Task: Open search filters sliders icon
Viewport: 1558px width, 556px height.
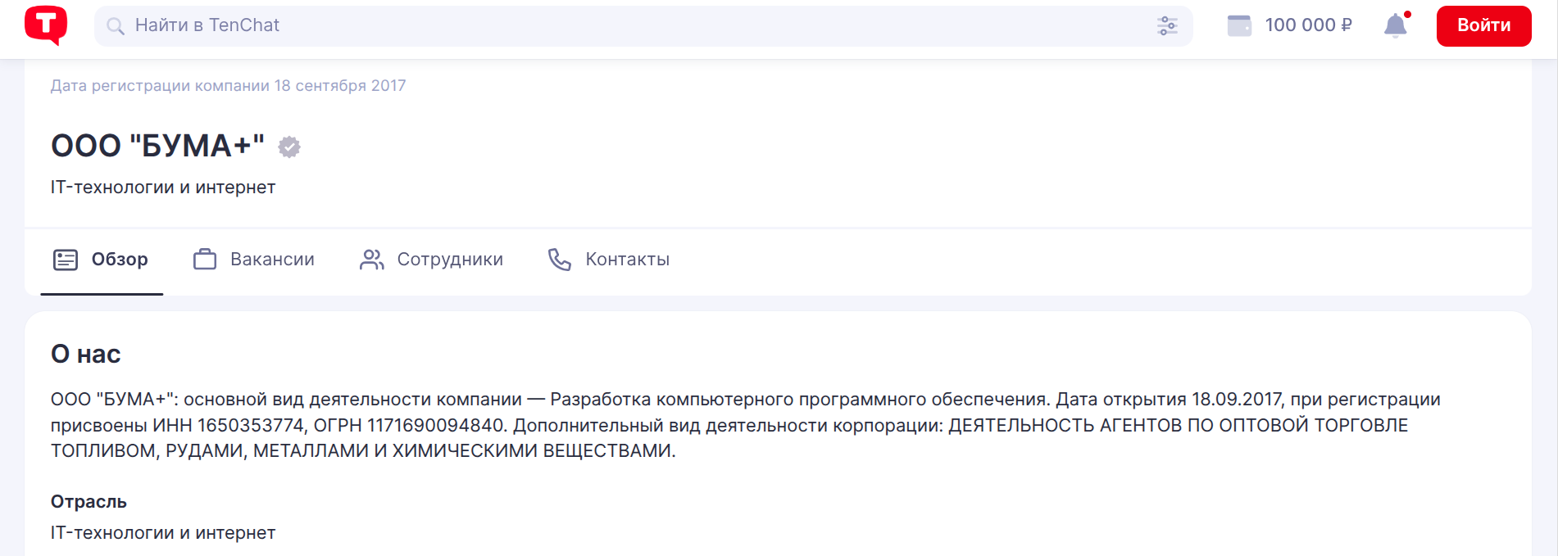Action: coord(1167,26)
